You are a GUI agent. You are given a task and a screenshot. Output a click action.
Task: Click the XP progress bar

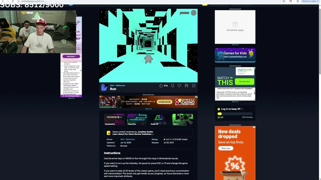(x=235, y=114)
